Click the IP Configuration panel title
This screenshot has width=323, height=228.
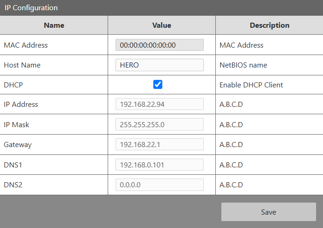pyautogui.click(x=31, y=8)
